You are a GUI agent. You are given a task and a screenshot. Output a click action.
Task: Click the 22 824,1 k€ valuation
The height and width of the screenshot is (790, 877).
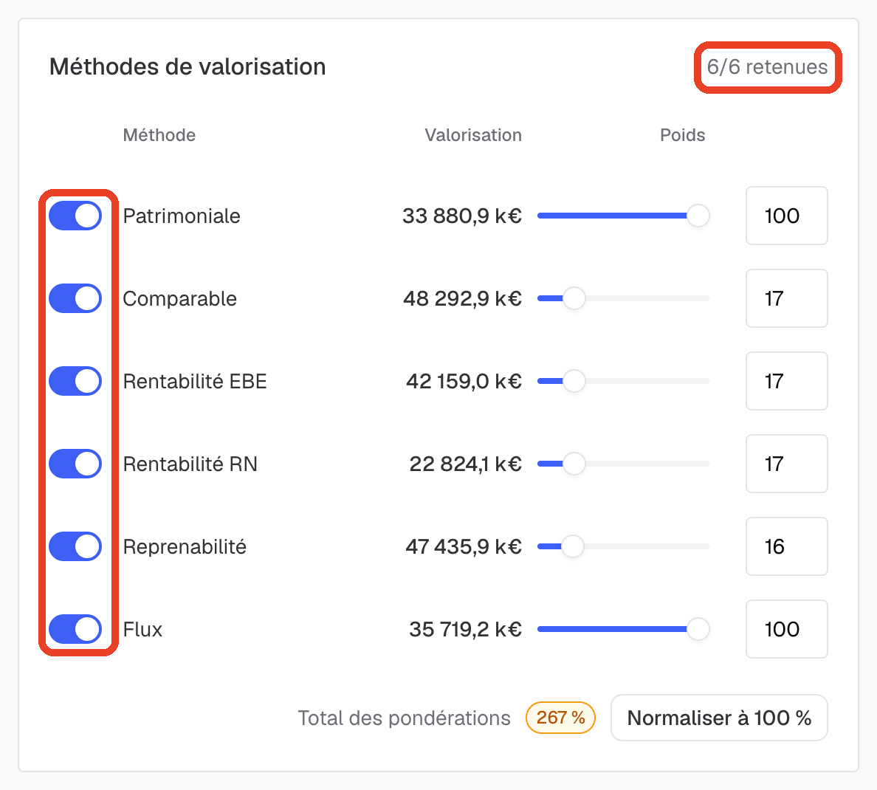465,464
